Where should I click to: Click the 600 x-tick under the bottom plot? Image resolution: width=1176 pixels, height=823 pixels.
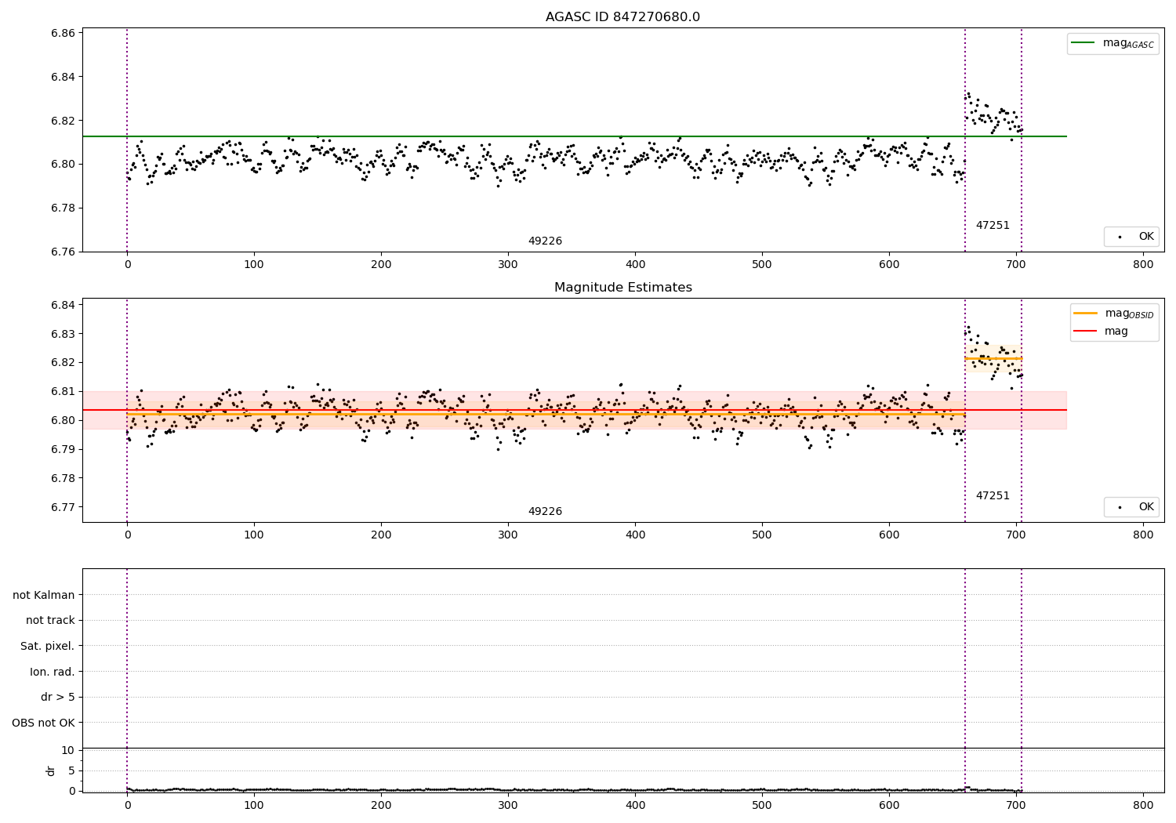click(x=889, y=804)
